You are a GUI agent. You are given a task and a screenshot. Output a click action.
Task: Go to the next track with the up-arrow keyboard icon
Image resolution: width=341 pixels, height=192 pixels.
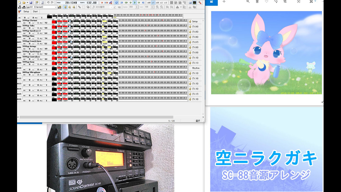click(24, 7)
